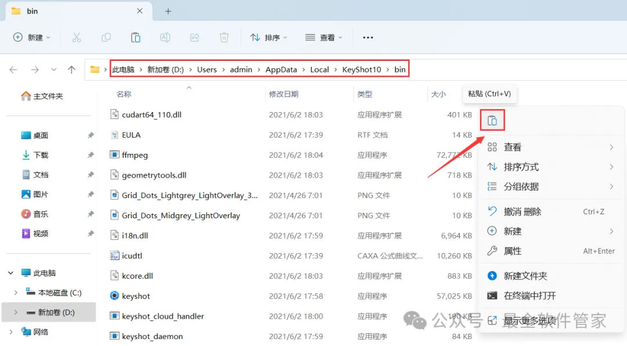The image size is (627, 346).
Task: Expand the 网络 network node
Action: click(x=11, y=332)
